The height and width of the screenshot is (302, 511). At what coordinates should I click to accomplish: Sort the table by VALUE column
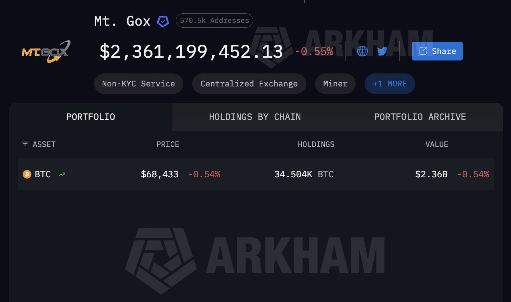tap(437, 144)
